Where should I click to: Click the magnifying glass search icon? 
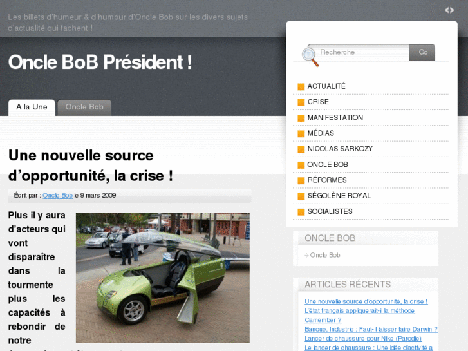pos(310,57)
